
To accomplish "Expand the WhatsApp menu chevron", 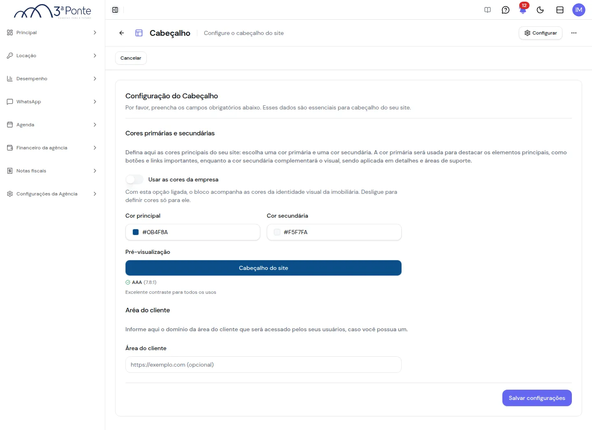I will coord(95,102).
